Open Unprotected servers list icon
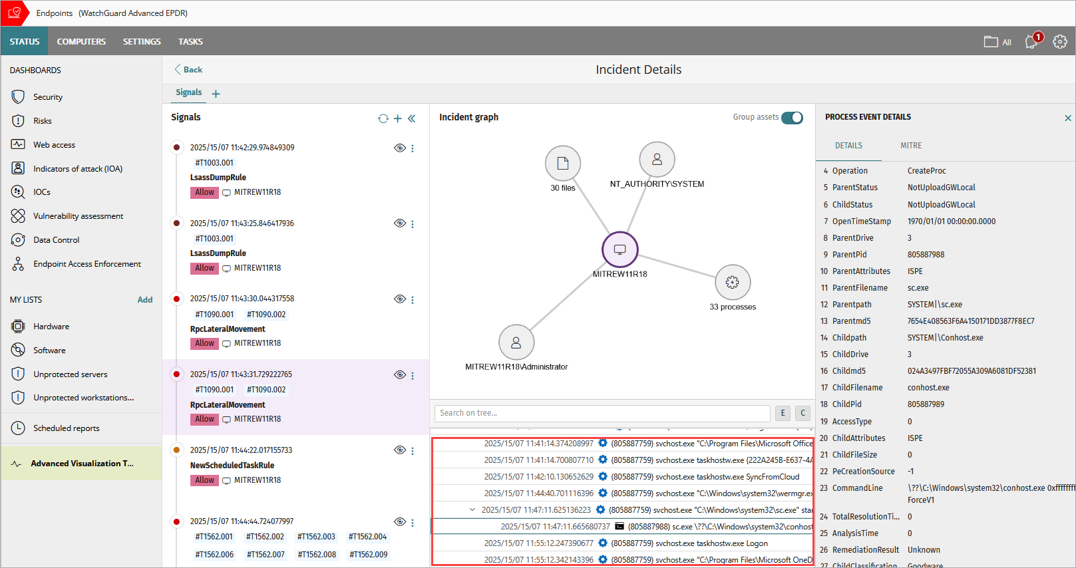The width and height of the screenshot is (1076, 568). (18, 374)
